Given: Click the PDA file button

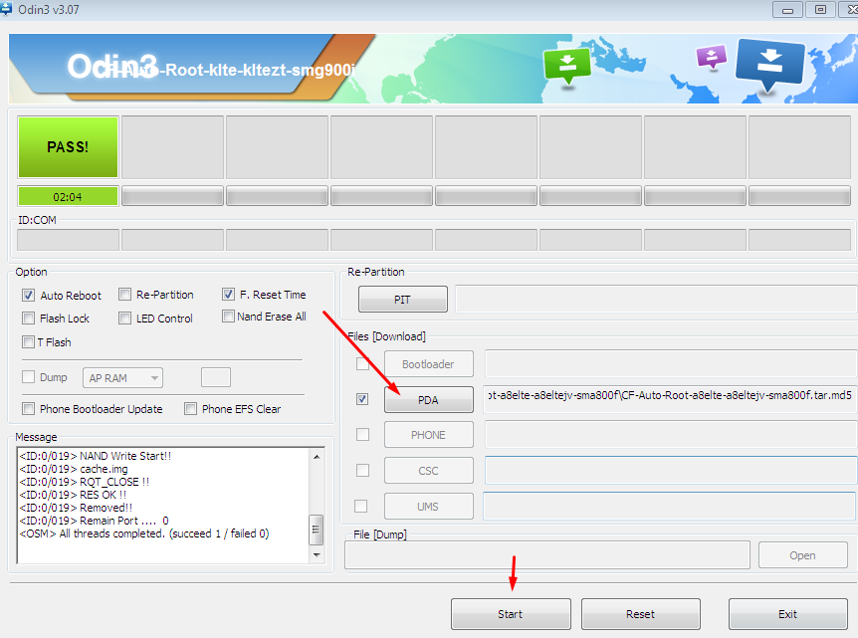Looking at the screenshot, I should tap(428, 400).
